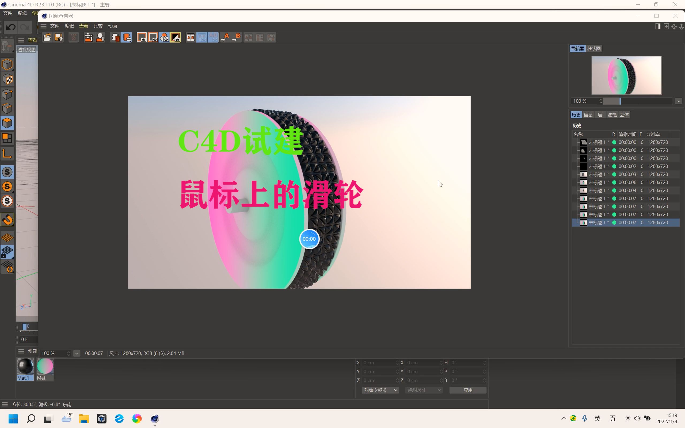The height and width of the screenshot is (428, 685).
Task: Toggle single image display mode
Action: coord(142,37)
